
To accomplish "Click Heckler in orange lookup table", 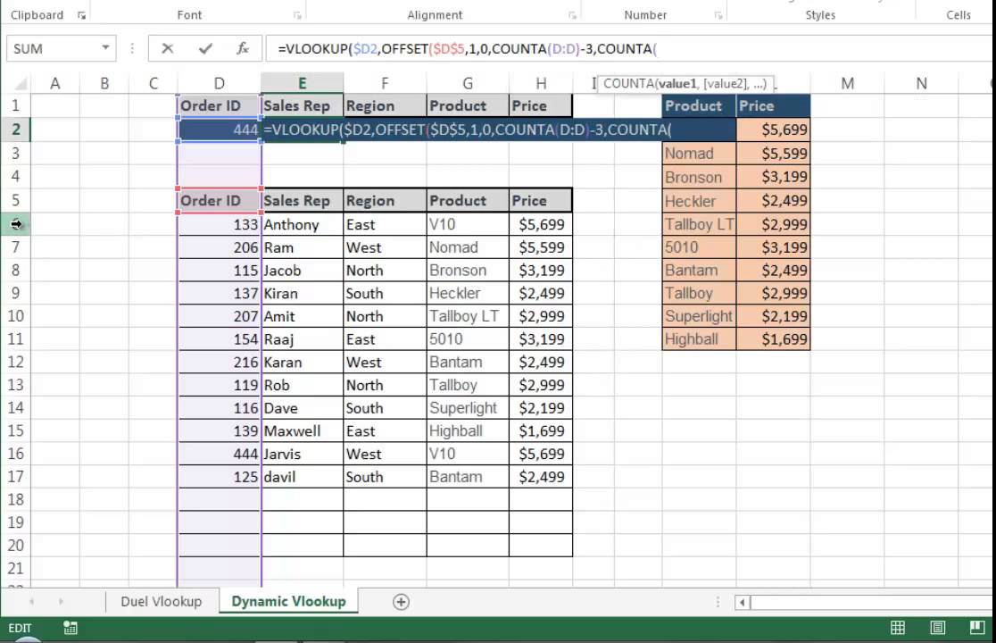I will (699, 201).
